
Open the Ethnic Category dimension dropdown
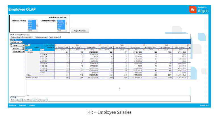47,37
